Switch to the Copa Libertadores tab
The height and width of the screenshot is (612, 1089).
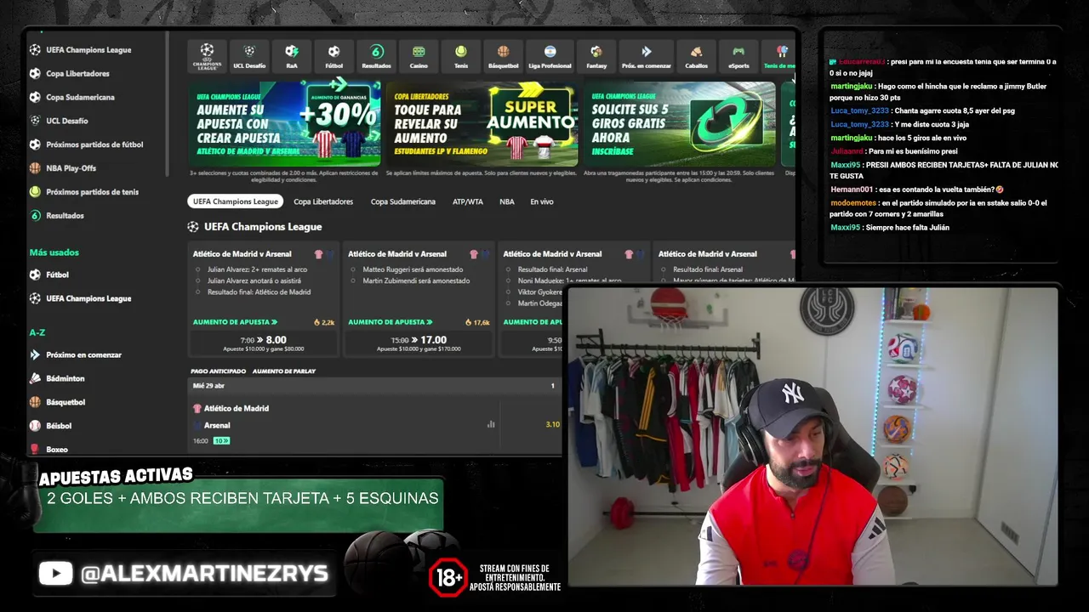click(323, 201)
